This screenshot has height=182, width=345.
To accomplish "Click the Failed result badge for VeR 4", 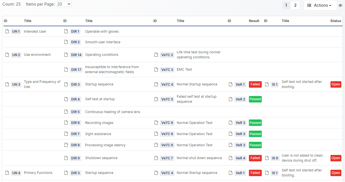I will (255, 158).
